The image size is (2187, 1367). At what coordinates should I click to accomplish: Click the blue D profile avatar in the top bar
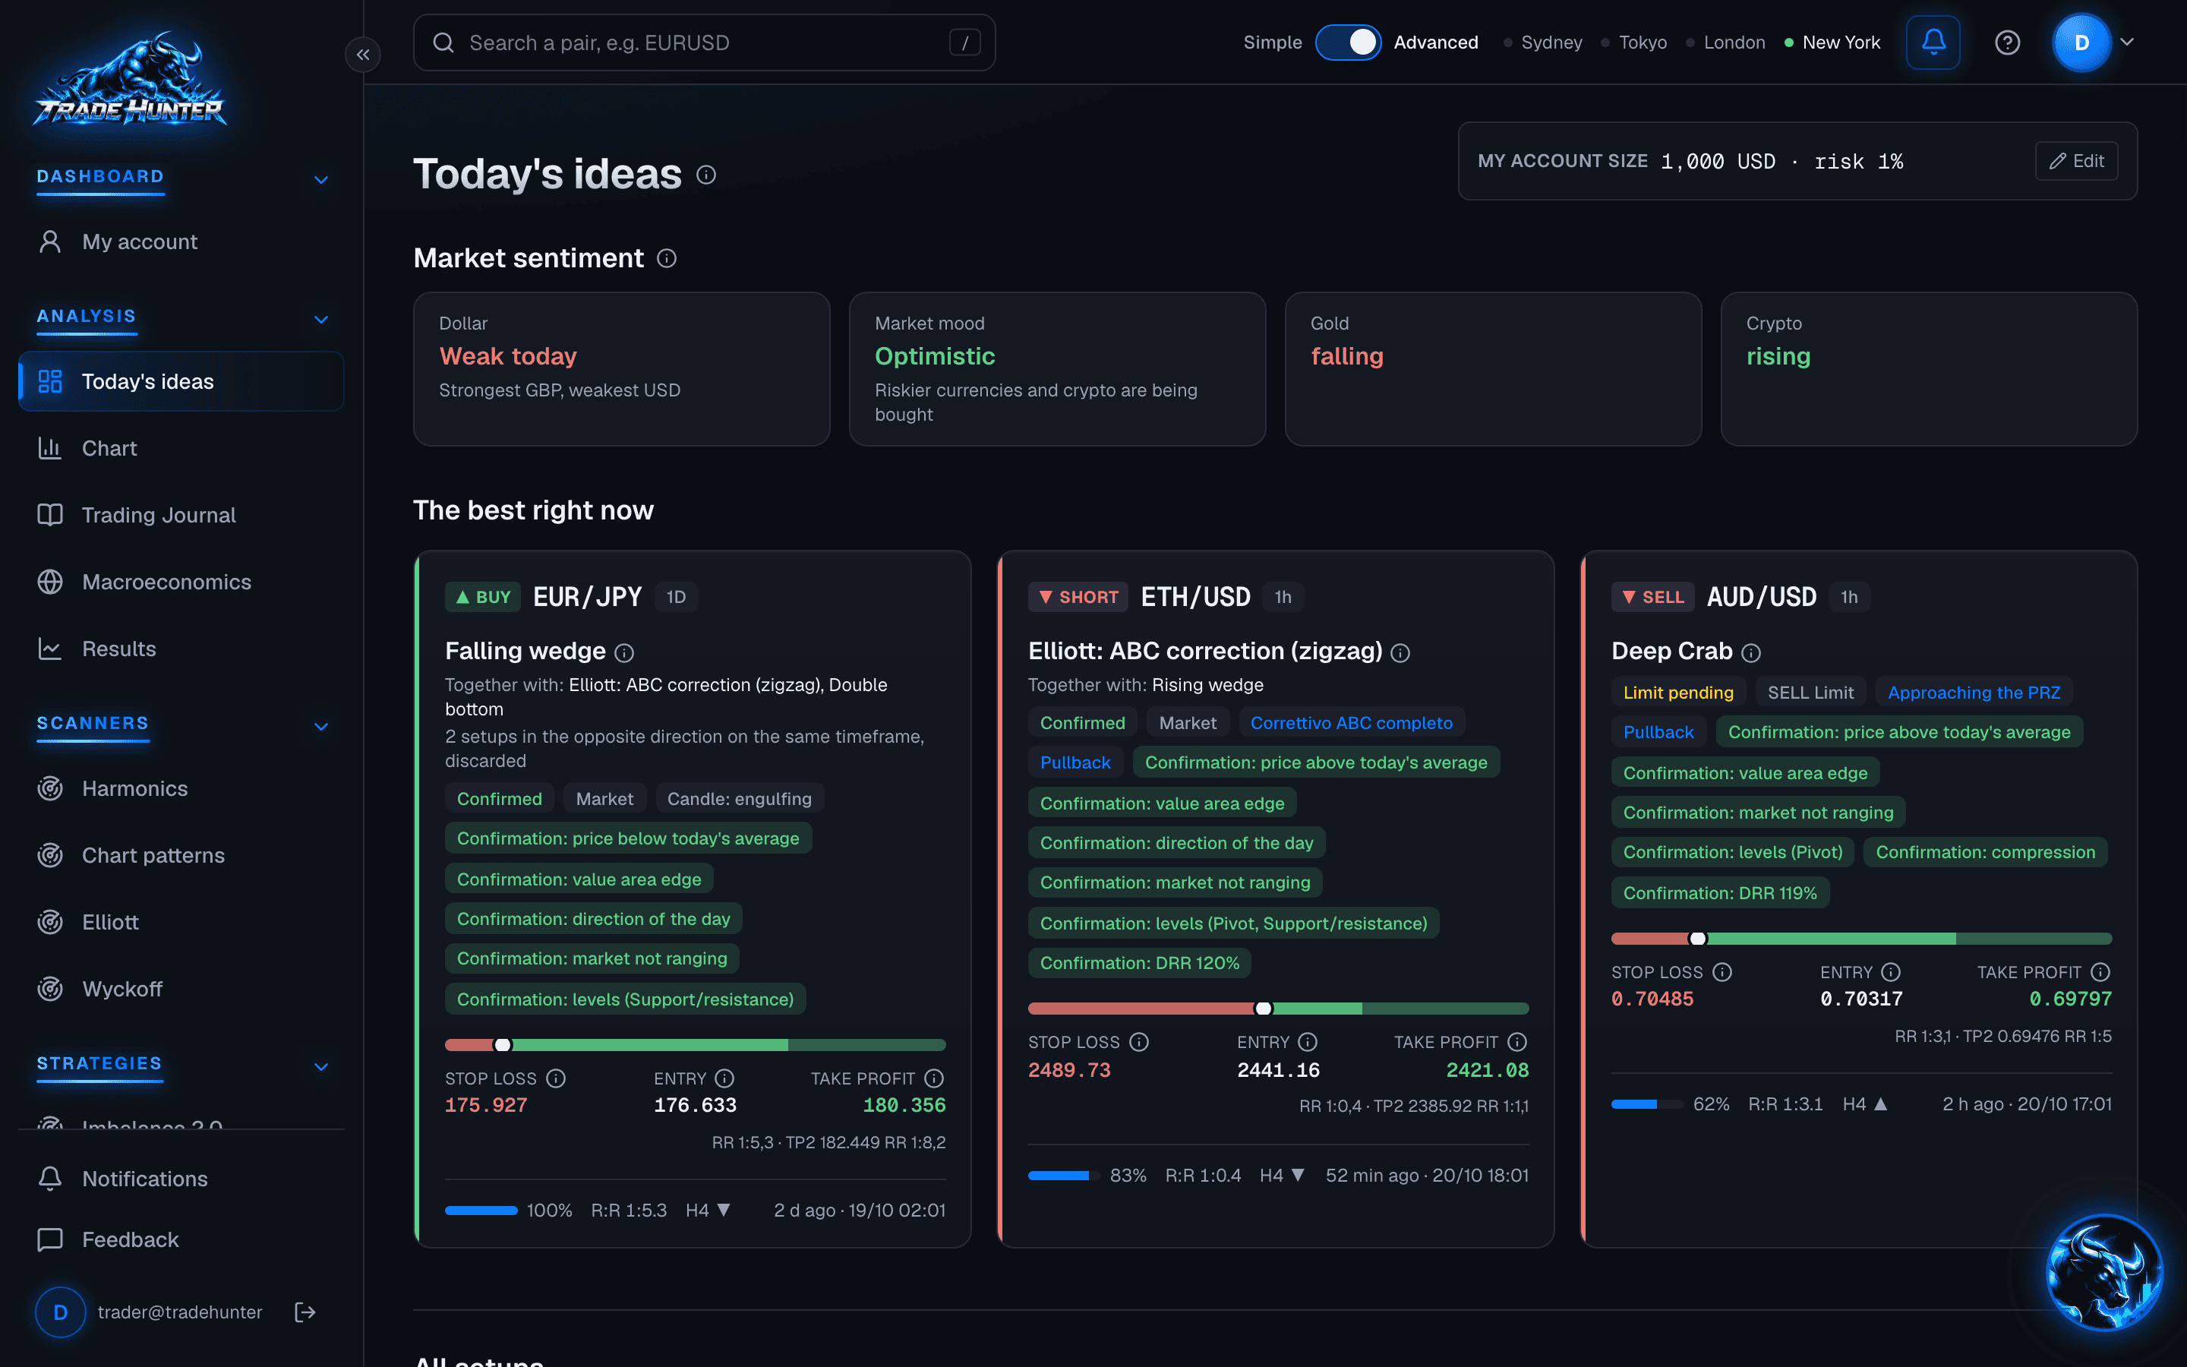tap(2081, 43)
